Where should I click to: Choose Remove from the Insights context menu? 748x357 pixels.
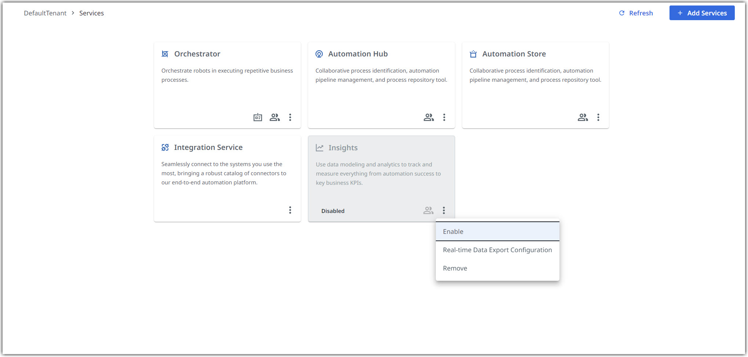(x=455, y=268)
